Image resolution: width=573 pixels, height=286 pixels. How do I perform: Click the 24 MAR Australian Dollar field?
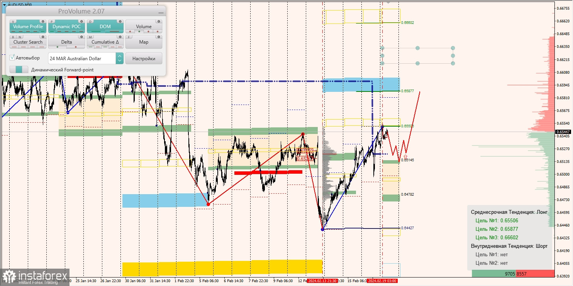point(82,58)
